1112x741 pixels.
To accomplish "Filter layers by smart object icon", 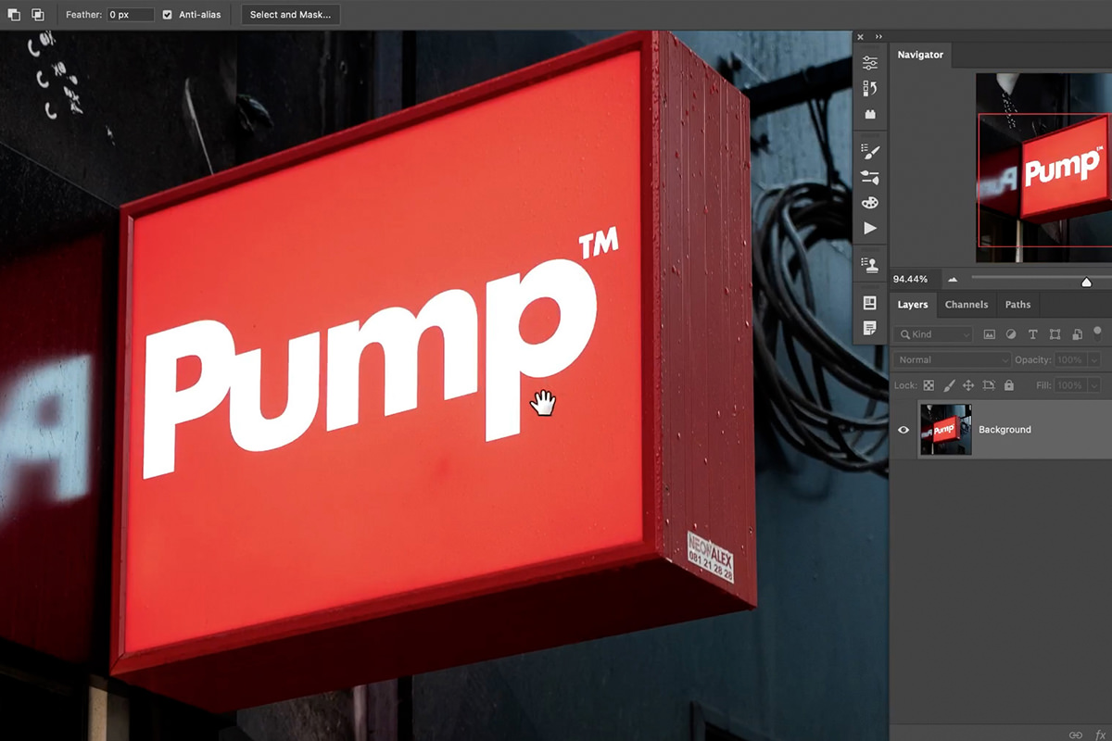I will pos(1077,334).
